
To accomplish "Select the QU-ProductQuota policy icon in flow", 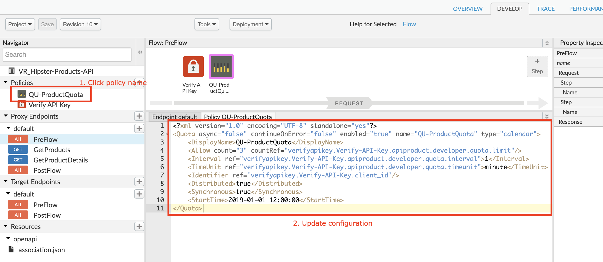I will [x=221, y=67].
